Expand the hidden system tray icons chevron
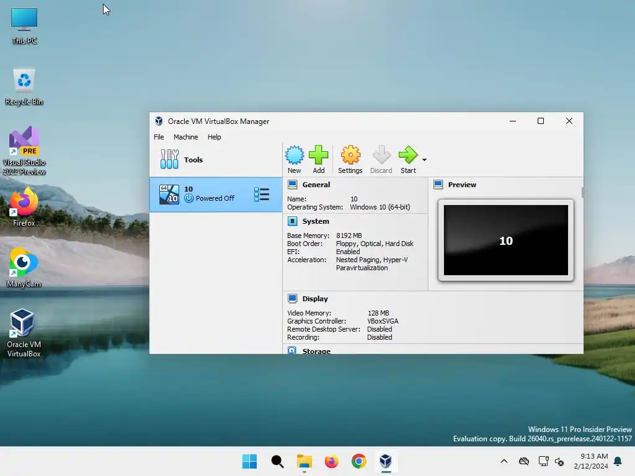Viewport: 635px width, 476px height. coord(504,461)
